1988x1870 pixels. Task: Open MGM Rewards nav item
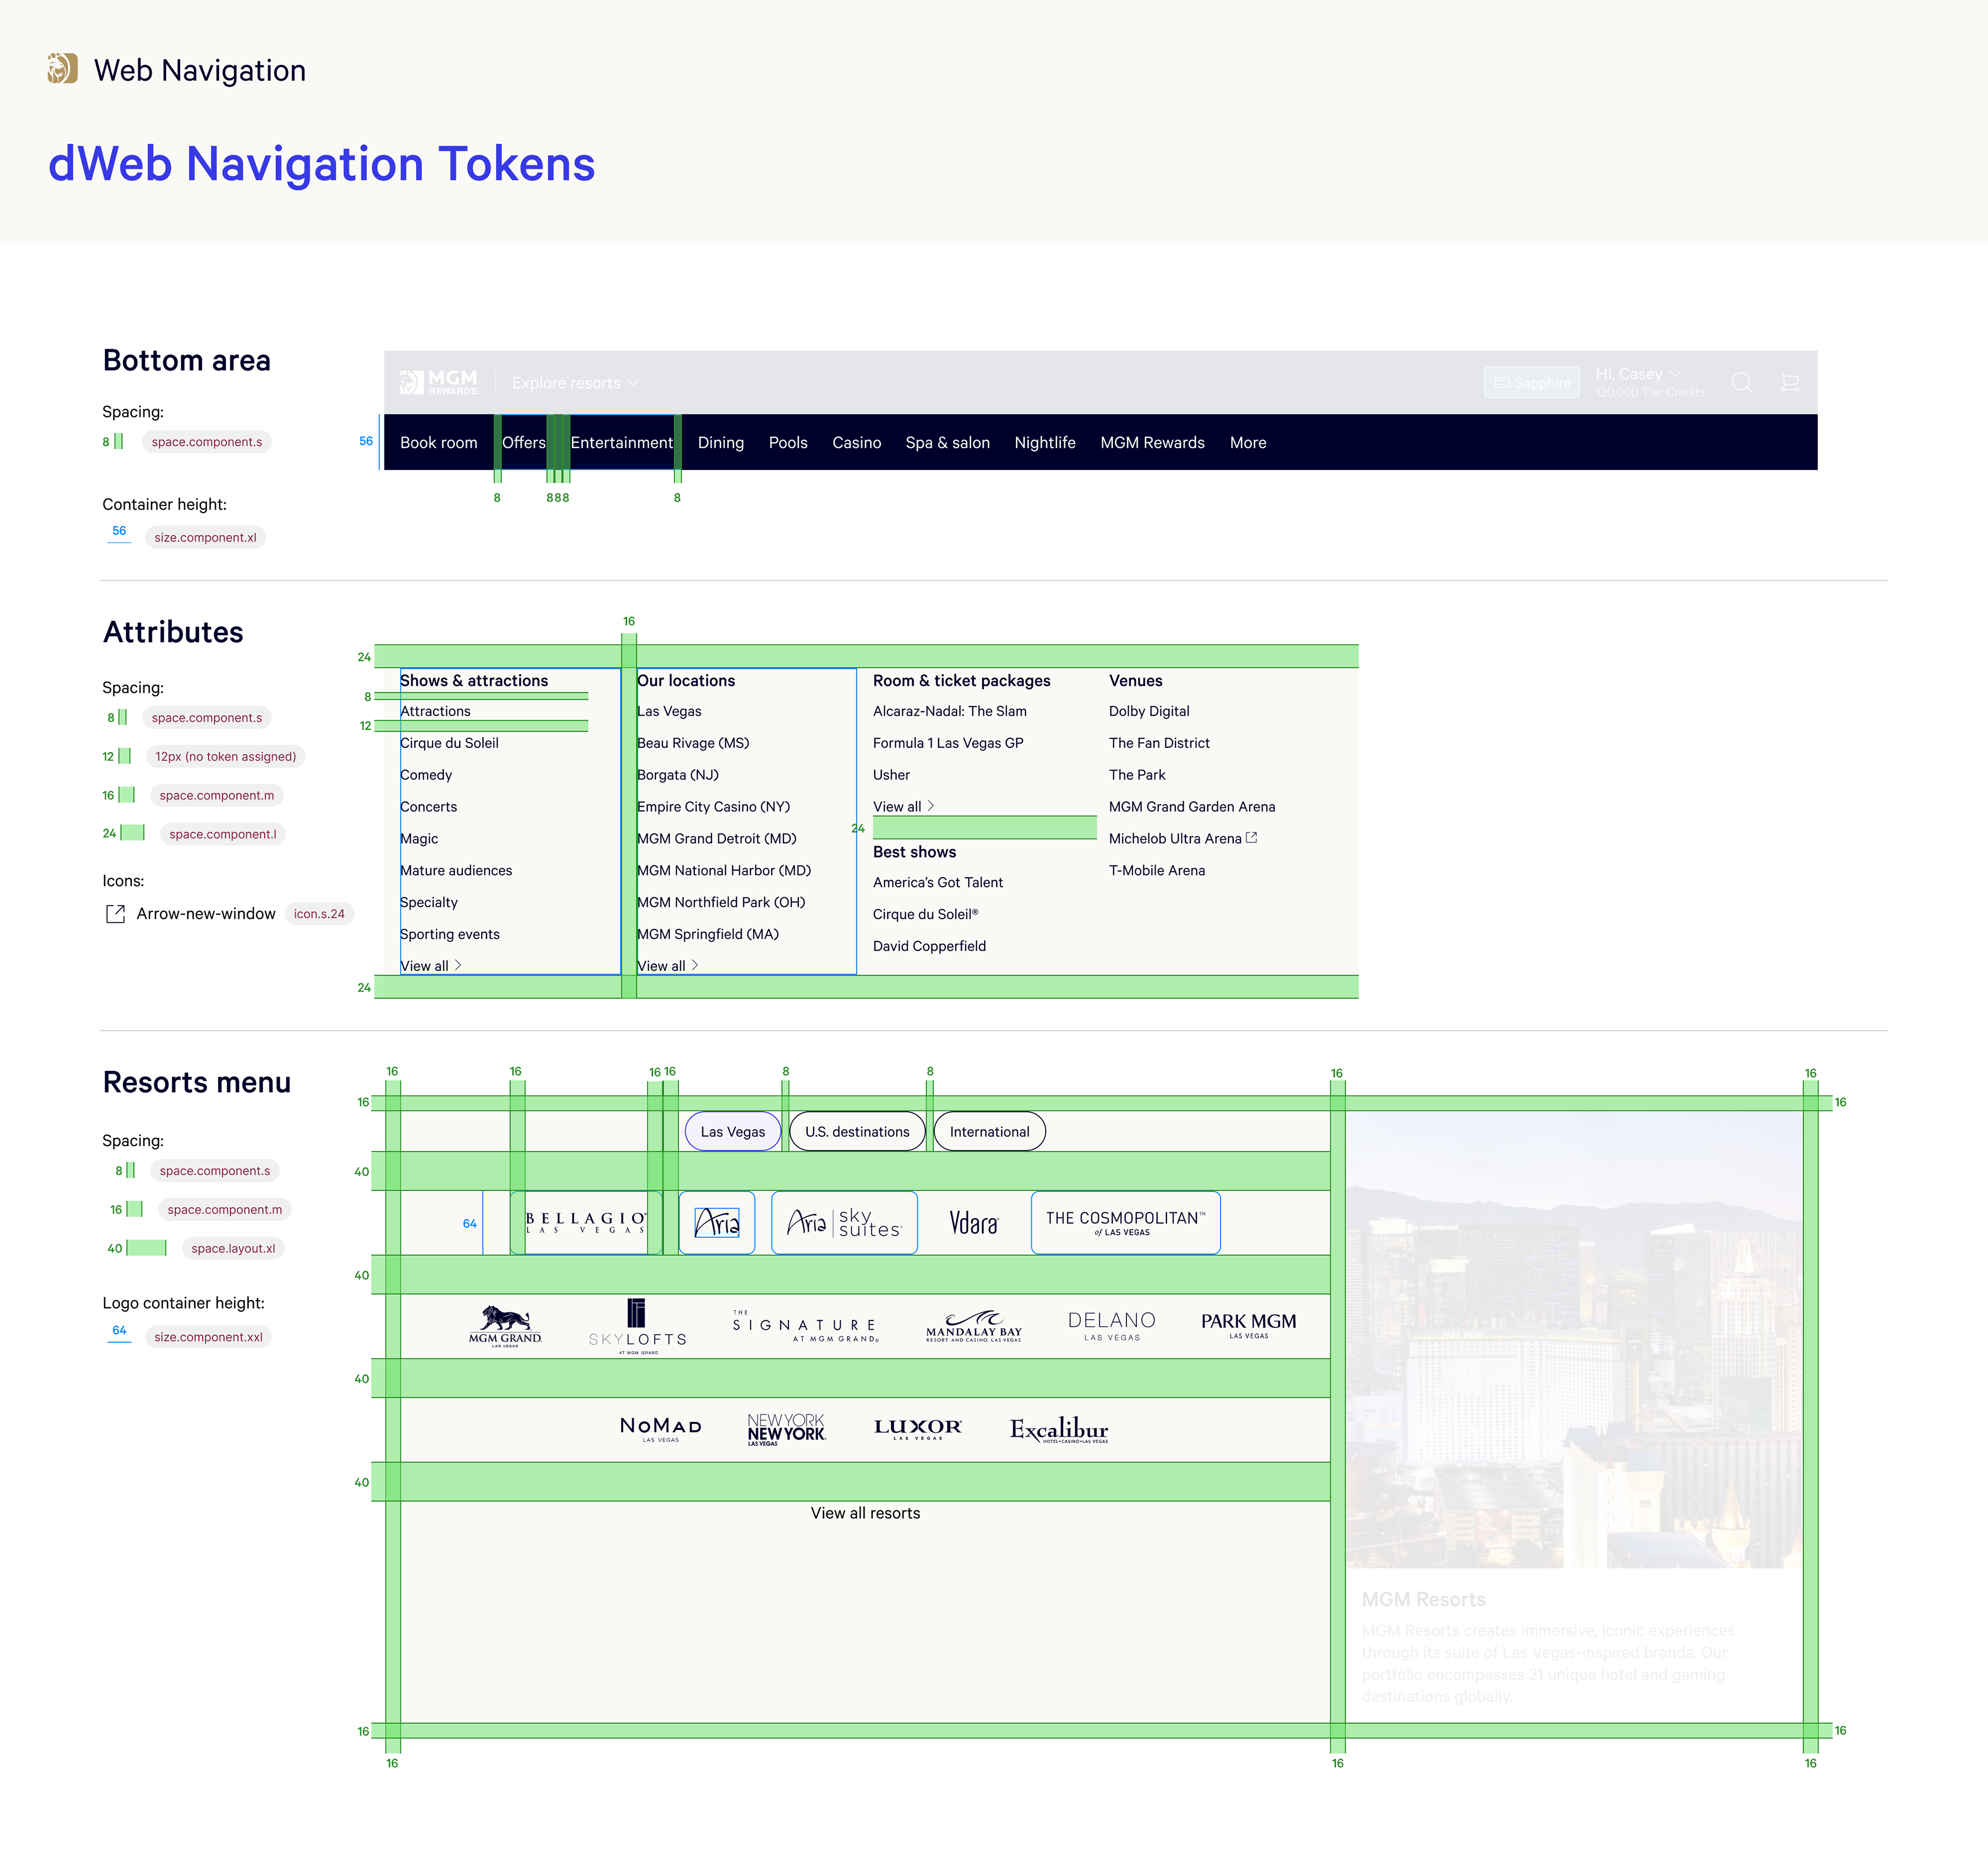pos(1152,442)
